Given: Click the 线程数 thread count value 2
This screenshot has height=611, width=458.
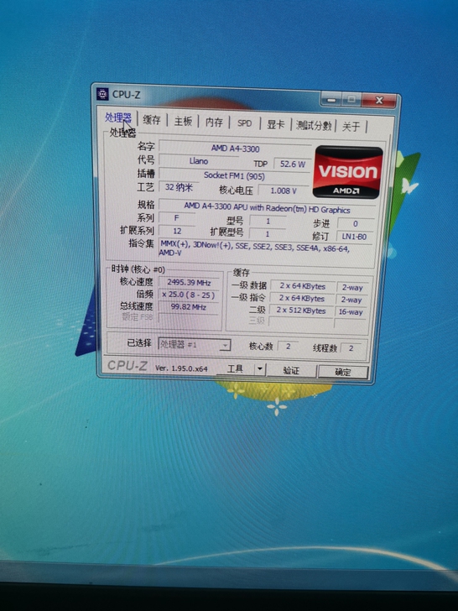Looking at the screenshot, I should click(352, 348).
